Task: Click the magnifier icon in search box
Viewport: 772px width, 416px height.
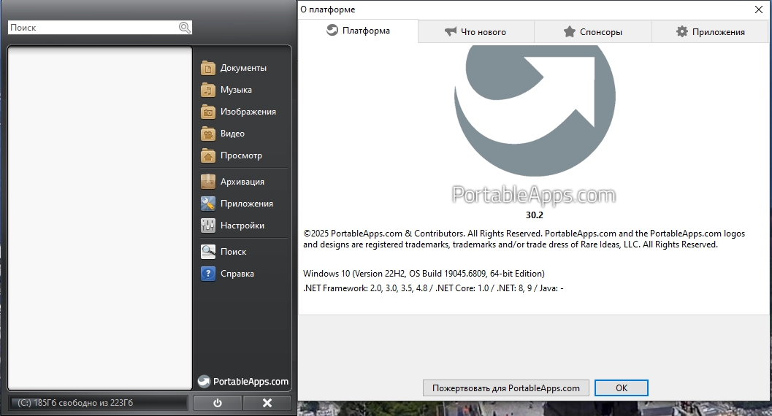Action: point(185,28)
